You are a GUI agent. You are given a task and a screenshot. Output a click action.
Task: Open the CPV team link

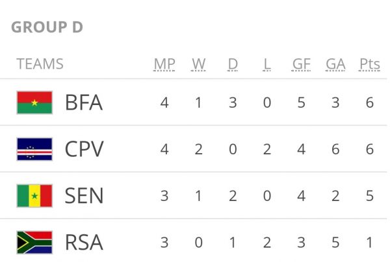point(84,149)
